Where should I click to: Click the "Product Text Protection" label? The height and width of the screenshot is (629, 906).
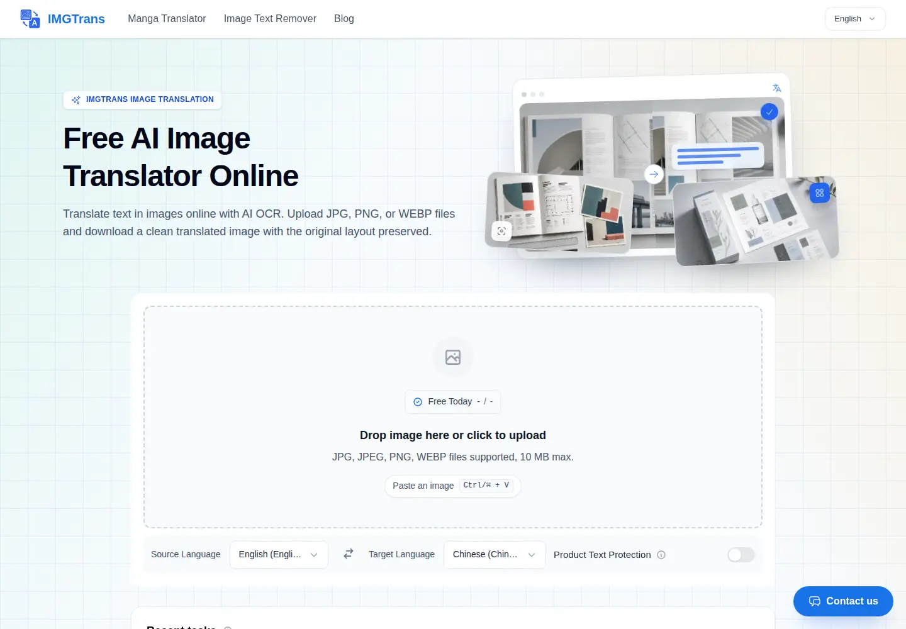[602, 555]
